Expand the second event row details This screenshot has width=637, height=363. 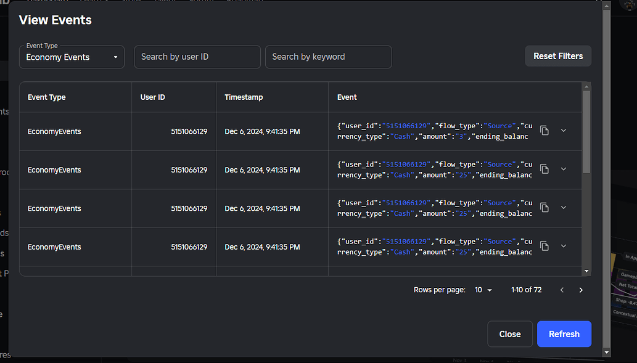(x=564, y=169)
